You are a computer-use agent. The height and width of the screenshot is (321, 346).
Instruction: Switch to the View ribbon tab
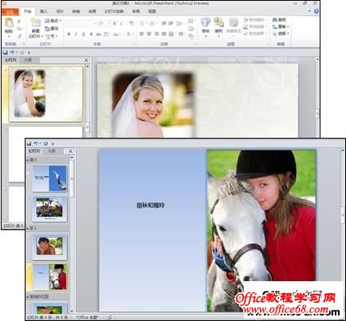click(152, 11)
